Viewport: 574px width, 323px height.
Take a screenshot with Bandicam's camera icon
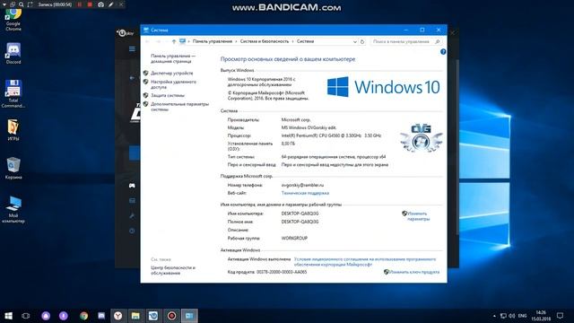100,4
